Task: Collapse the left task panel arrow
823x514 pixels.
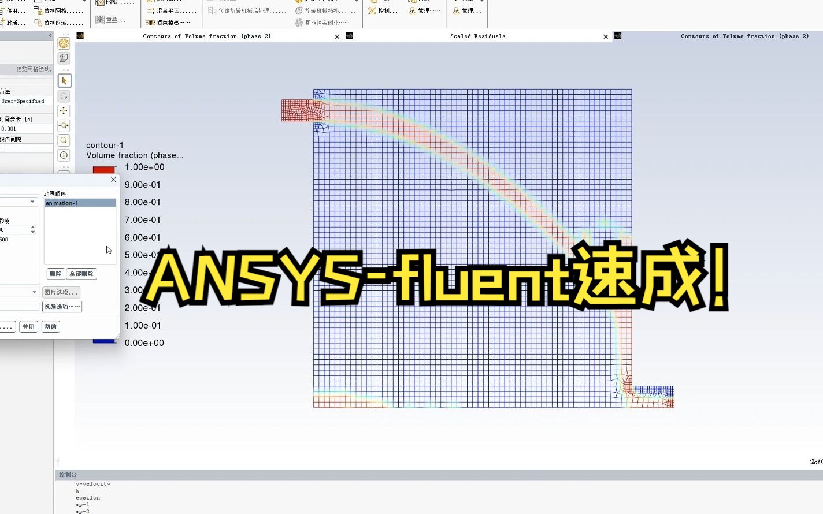Action: click(50, 36)
